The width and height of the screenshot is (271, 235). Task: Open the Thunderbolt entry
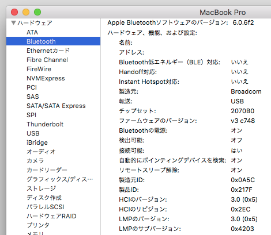tap(45, 124)
